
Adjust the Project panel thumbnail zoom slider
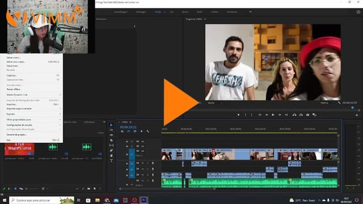click(32, 189)
